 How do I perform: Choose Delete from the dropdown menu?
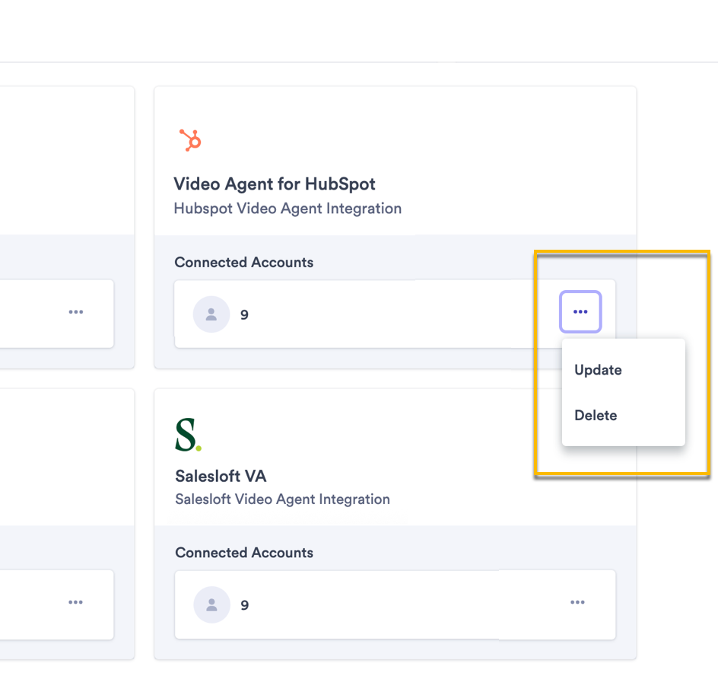(x=596, y=416)
